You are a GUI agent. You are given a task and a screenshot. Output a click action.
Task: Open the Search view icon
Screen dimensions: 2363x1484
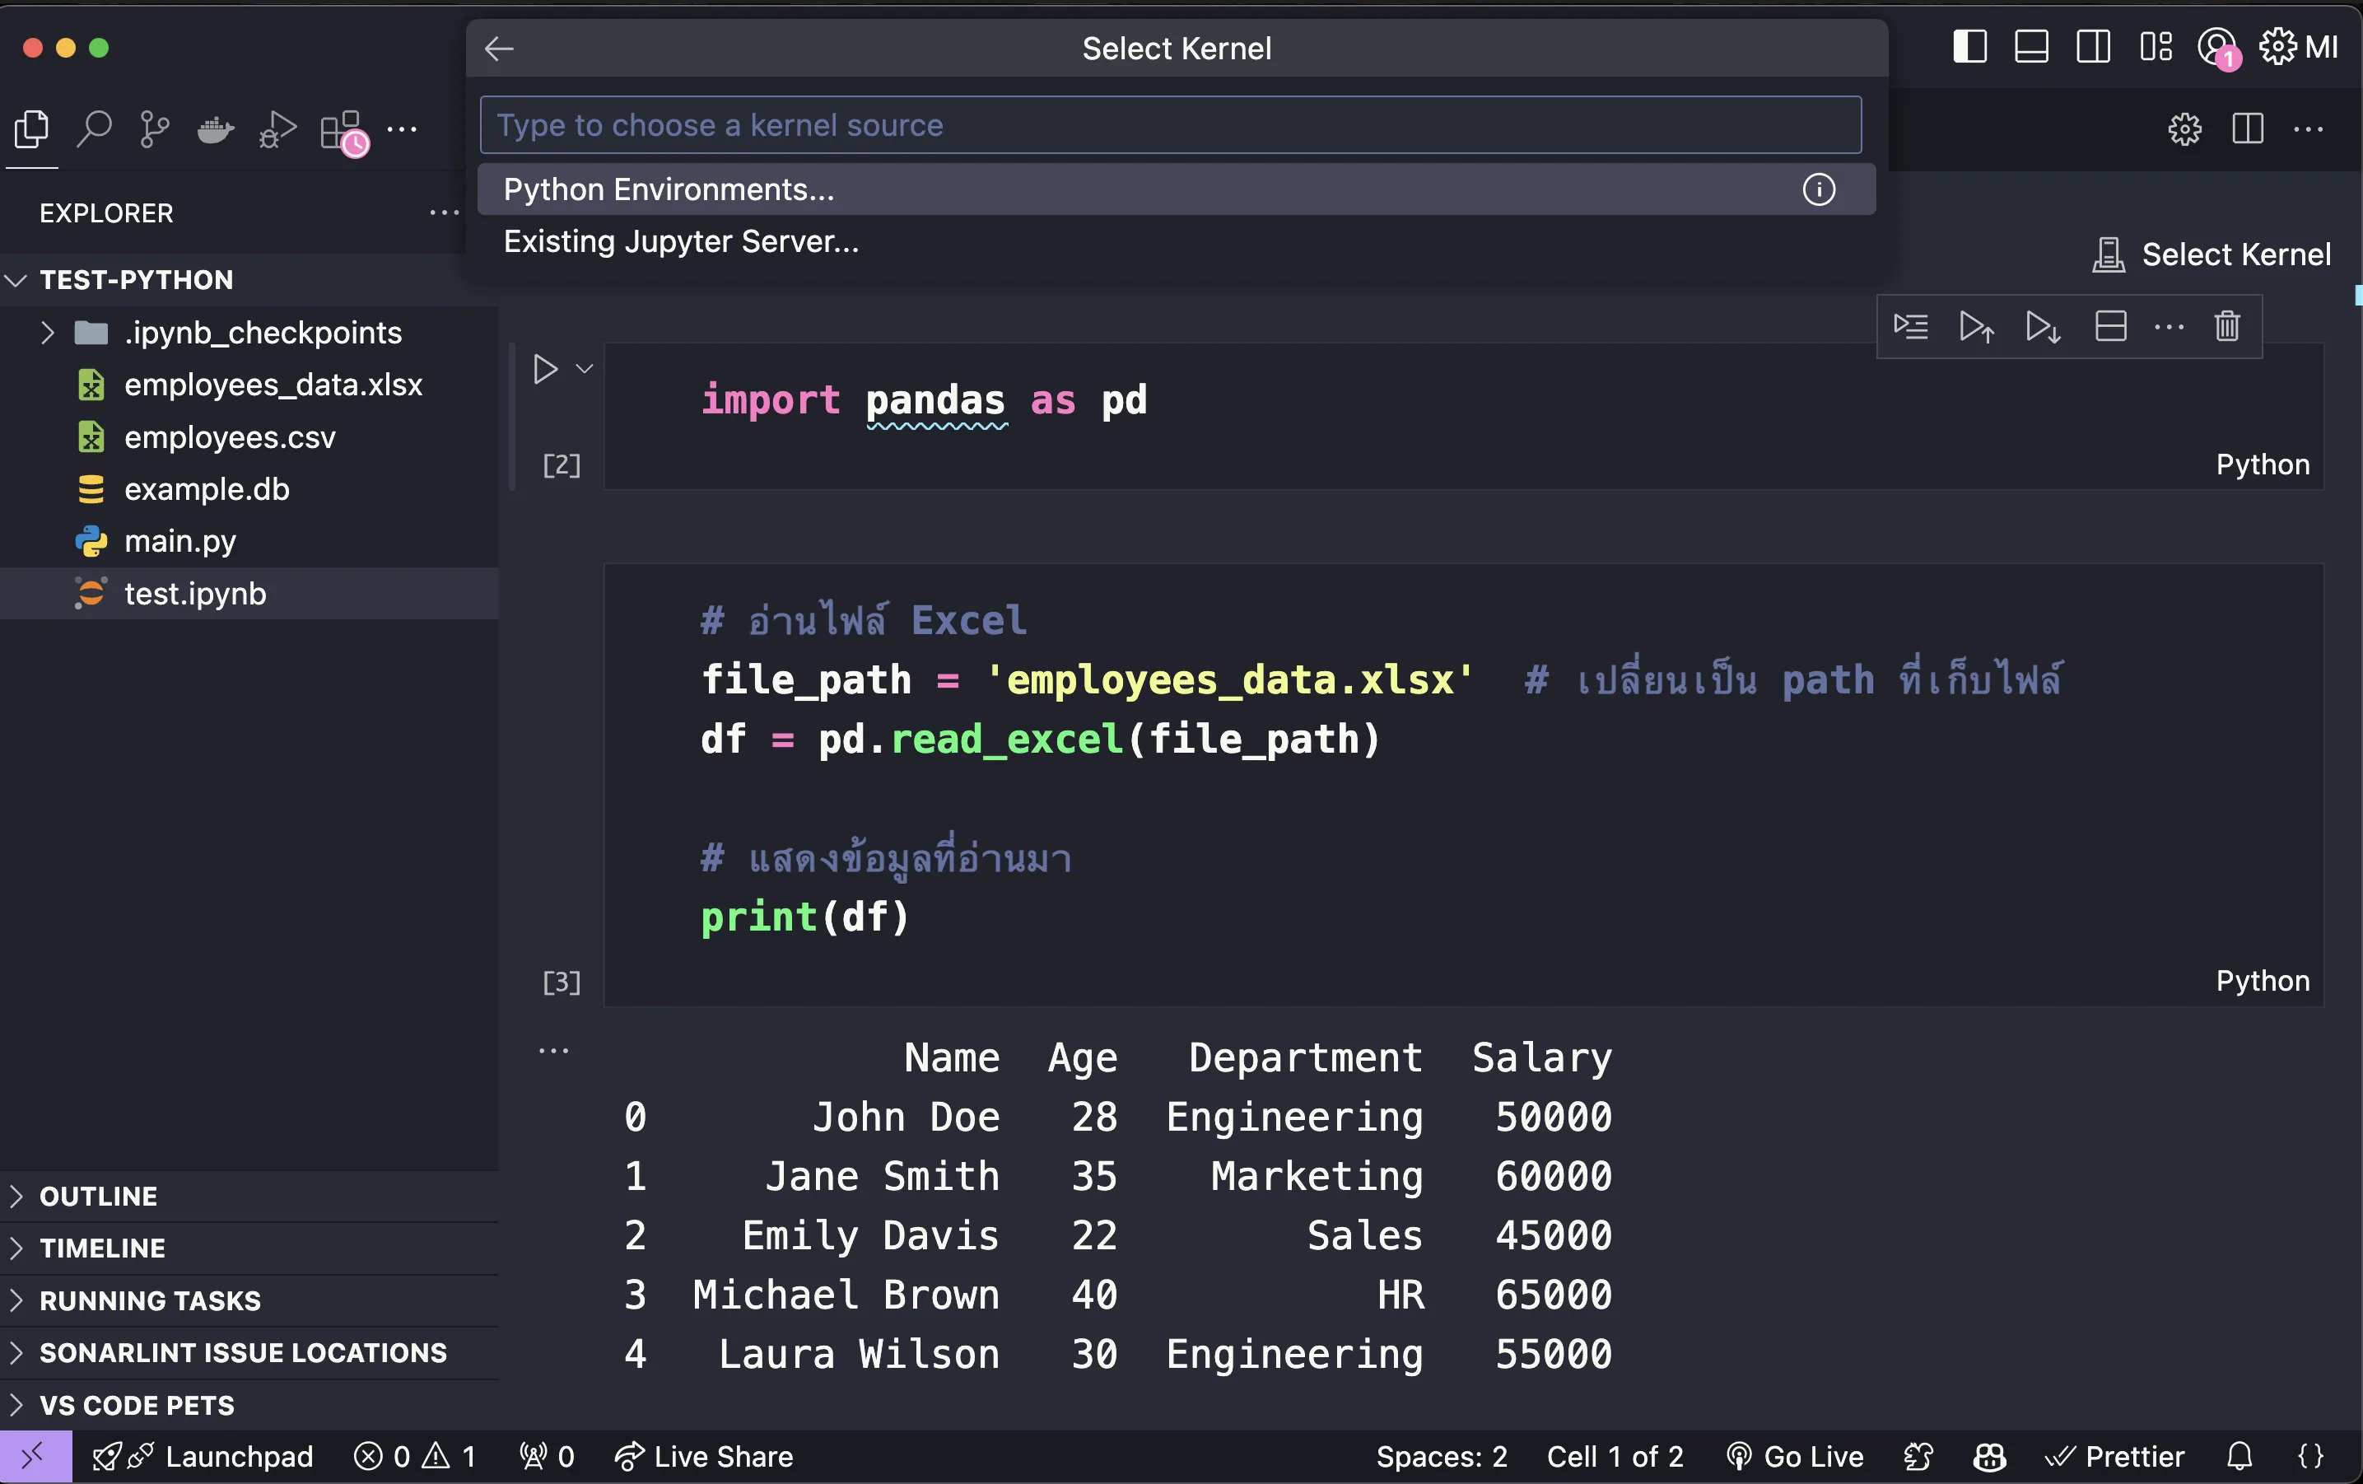[x=94, y=128]
